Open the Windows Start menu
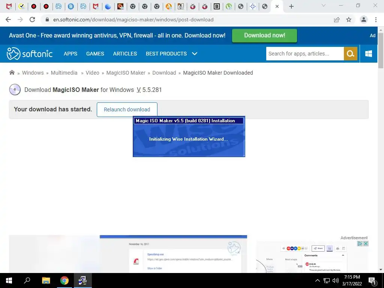 tap(9, 280)
